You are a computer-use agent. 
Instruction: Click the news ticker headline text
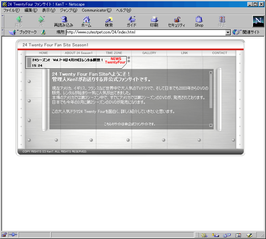(x=68, y=60)
